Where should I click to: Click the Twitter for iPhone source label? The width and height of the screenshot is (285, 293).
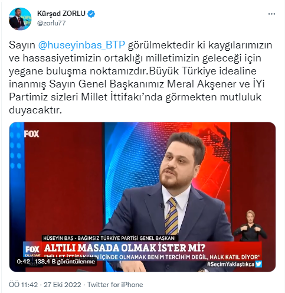(115, 285)
